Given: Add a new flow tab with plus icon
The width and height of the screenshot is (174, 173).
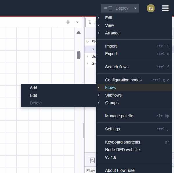Looking at the screenshot, I should click(68, 22).
